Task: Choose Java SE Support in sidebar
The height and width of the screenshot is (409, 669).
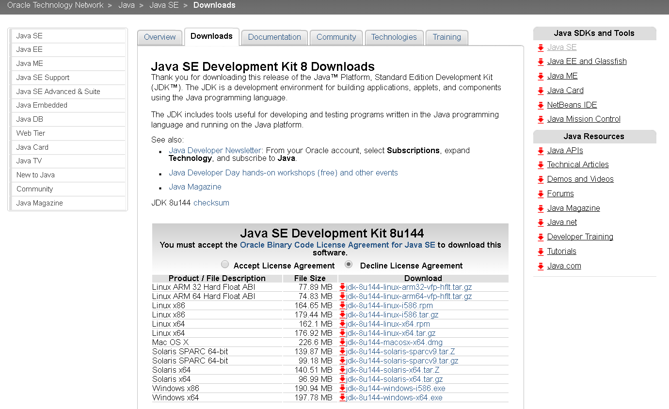Action: click(x=68, y=78)
